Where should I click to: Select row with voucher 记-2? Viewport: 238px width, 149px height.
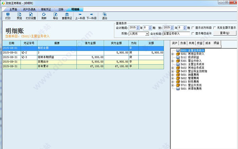83,53
